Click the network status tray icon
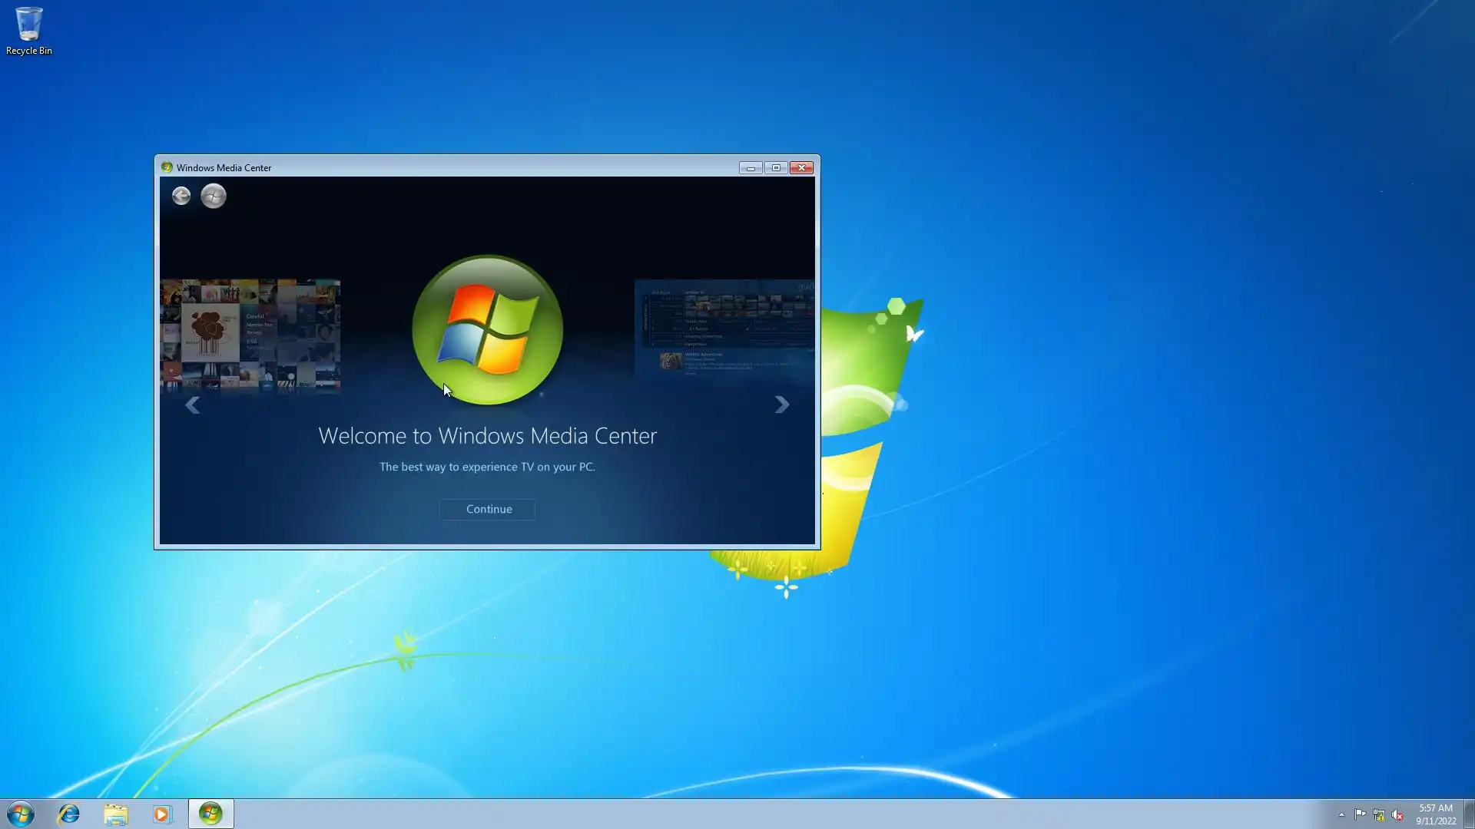Screen dimensions: 1475x829 [x=1379, y=814]
